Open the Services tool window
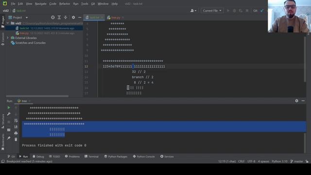This screenshot has width=311, height=175. pyautogui.click(x=167, y=157)
